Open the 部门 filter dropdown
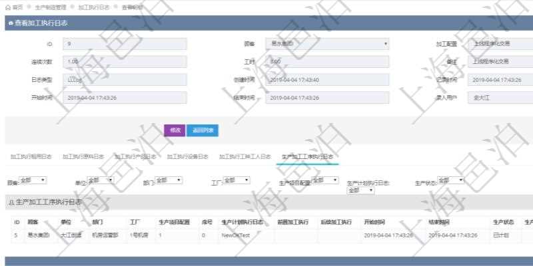Image resolution: width=533 pixels, height=266 pixels. click(167, 180)
